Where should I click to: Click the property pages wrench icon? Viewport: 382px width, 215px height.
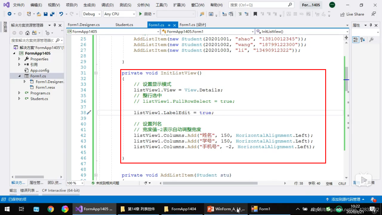371,40
